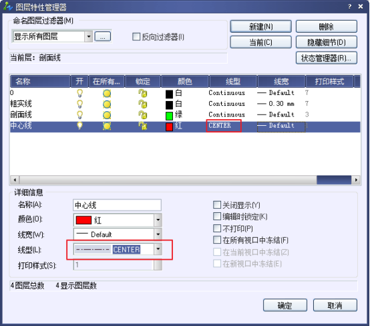Set layer current with 当前(C) button
The height and width of the screenshot is (326, 370).
pos(260,42)
